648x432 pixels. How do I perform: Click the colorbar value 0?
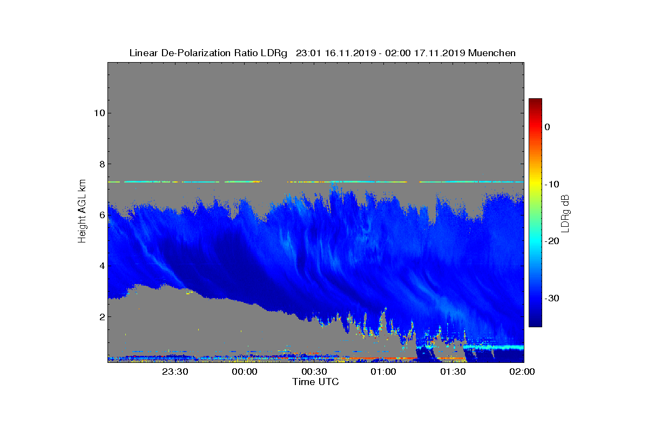547,127
